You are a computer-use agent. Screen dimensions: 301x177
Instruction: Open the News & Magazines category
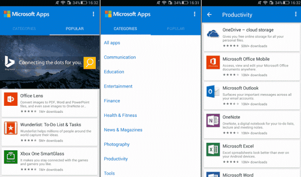123,130
